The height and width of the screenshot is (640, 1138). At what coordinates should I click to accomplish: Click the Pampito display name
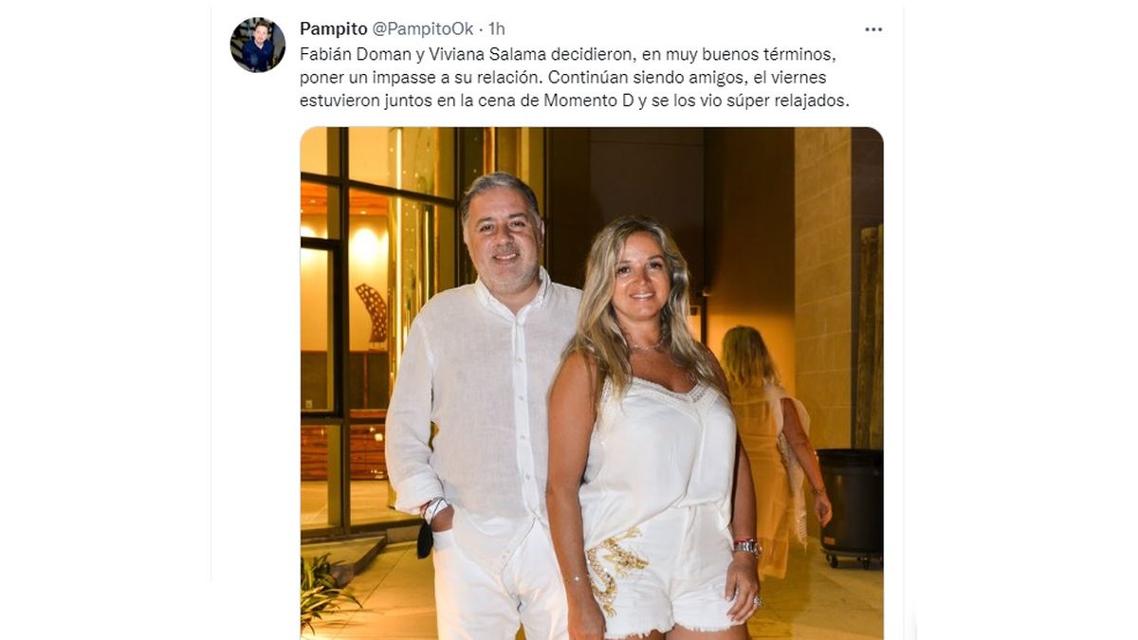[334, 28]
